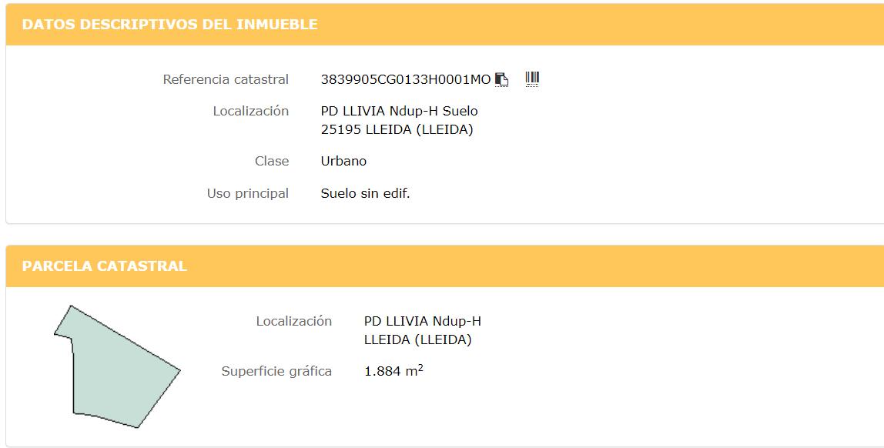
Task: Select the 1.884 m² surface value
Action: tap(393, 370)
